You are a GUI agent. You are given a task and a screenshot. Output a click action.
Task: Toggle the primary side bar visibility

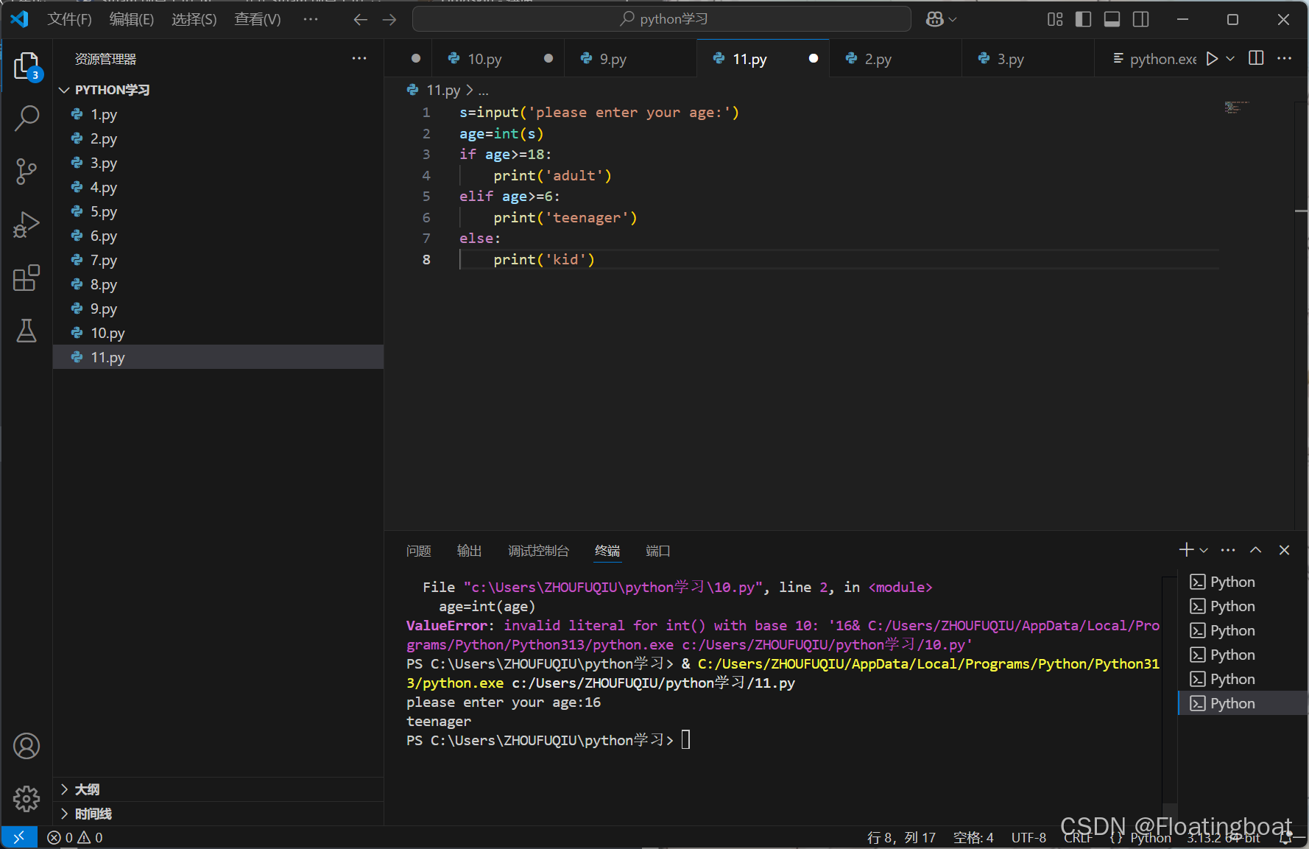pos(1083,19)
